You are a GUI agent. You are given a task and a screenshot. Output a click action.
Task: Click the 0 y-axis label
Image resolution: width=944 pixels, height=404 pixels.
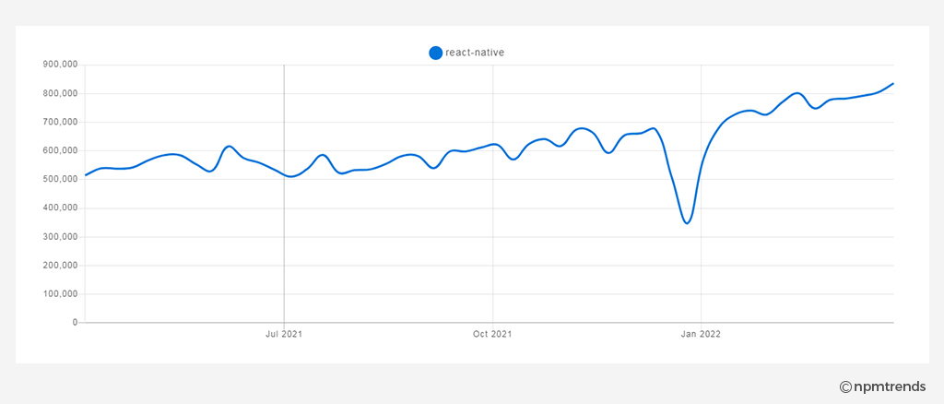tap(76, 323)
